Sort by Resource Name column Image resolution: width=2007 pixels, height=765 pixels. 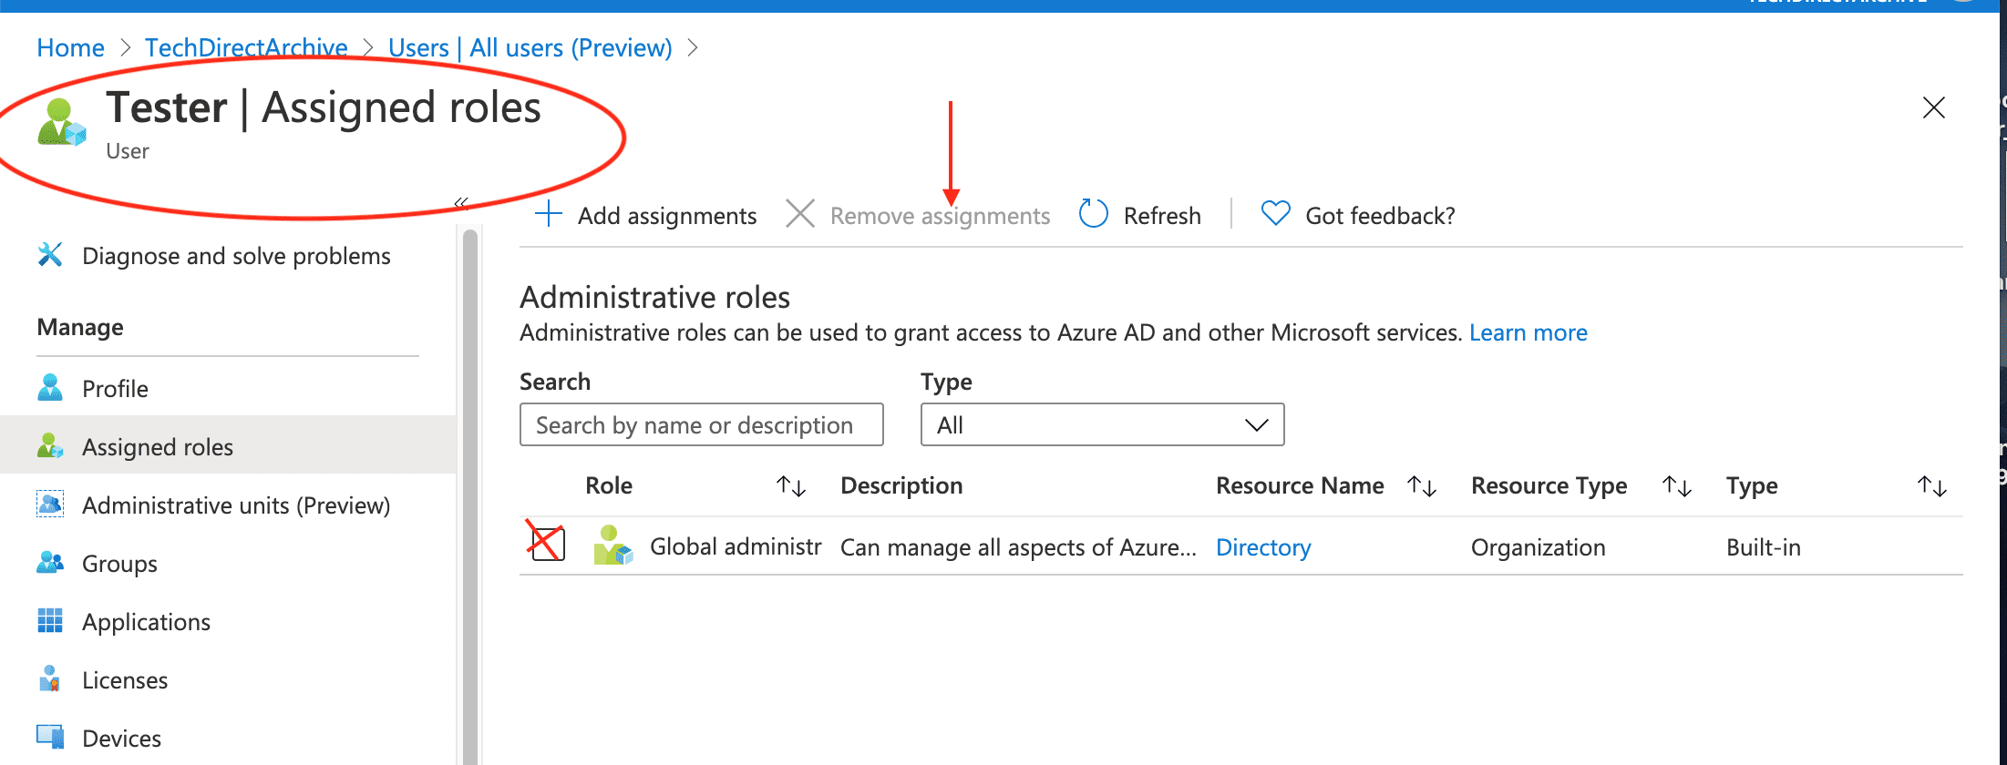point(1421,486)
